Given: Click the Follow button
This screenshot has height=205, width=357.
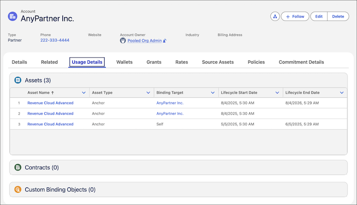Looking at the screenshot, I should tap(295, 16).
